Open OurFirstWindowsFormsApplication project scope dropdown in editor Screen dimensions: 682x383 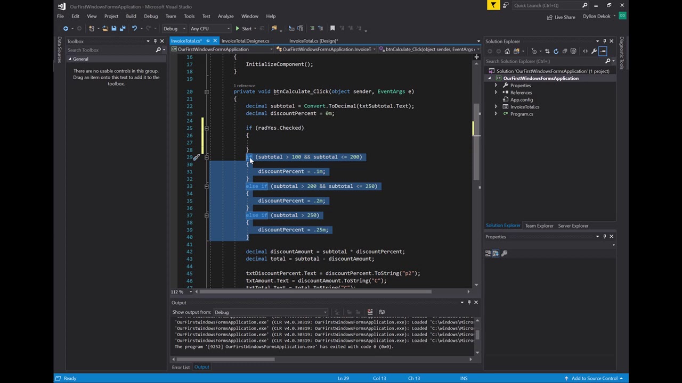click(223, 49)
